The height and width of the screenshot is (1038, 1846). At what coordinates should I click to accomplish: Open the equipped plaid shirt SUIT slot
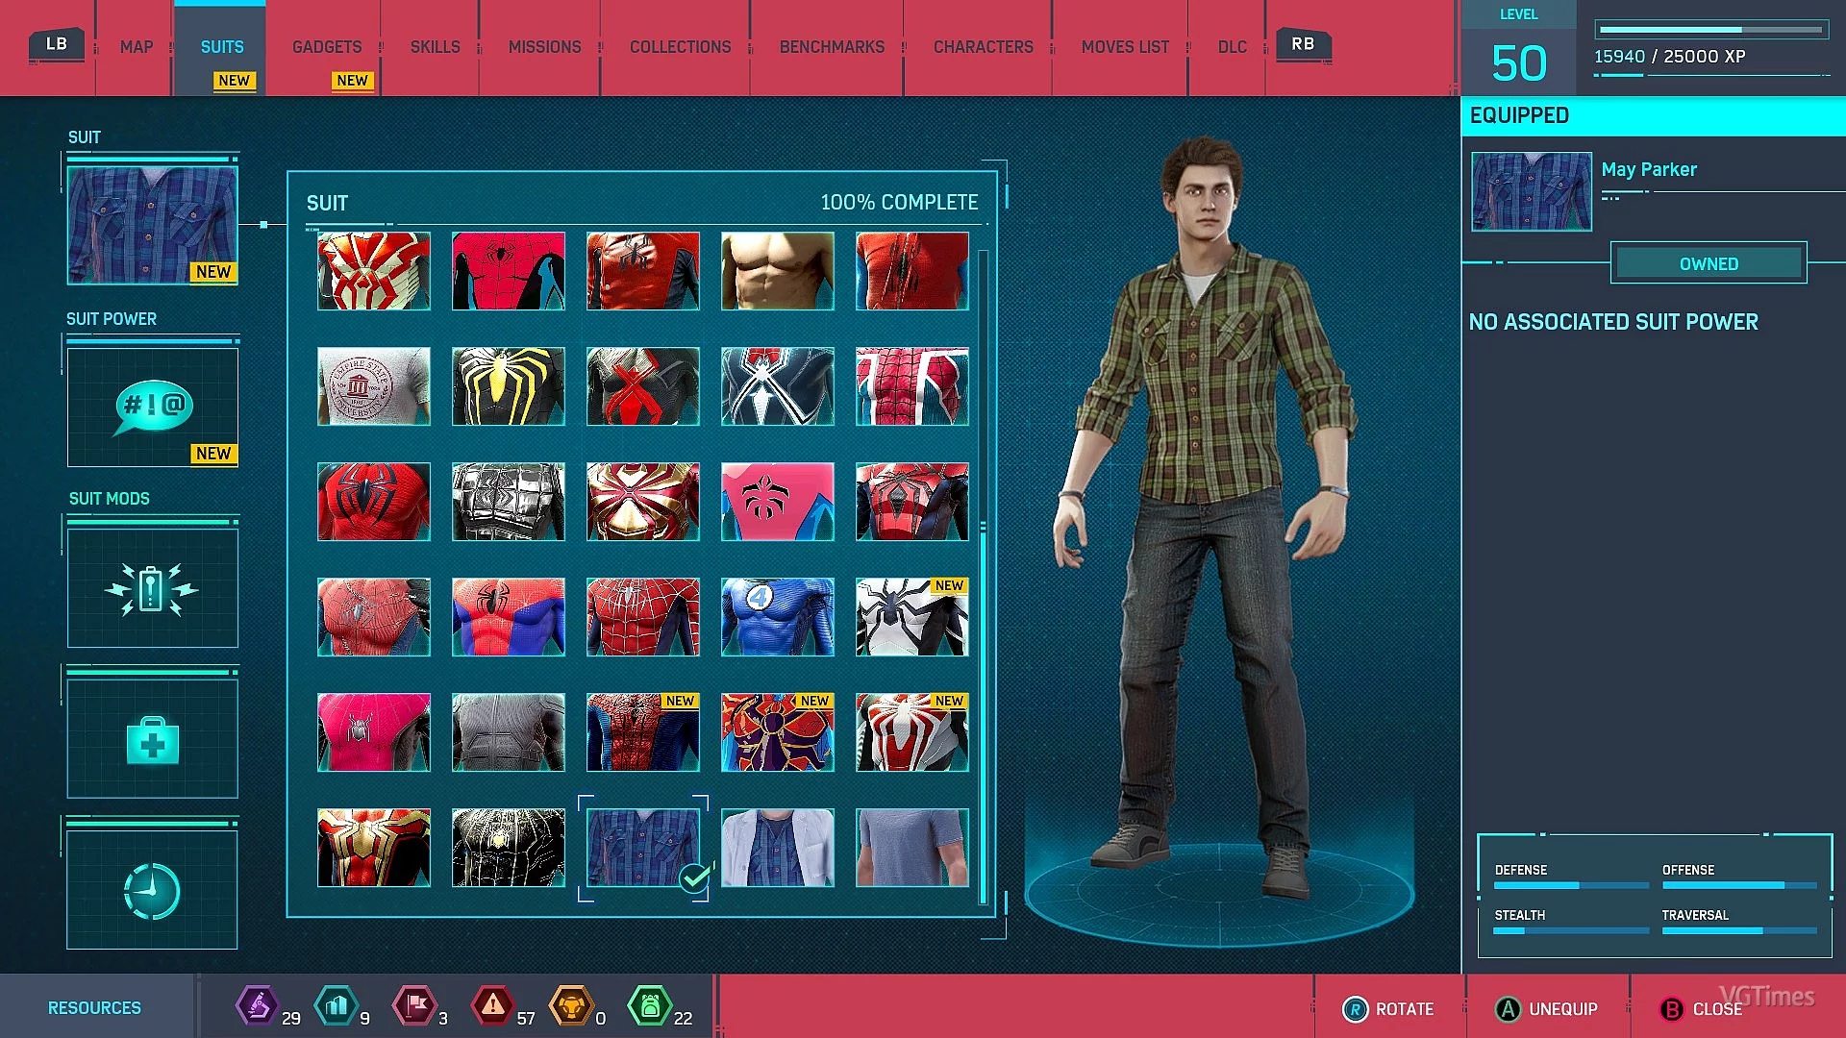pyautogui.click(x=152, y=226)
